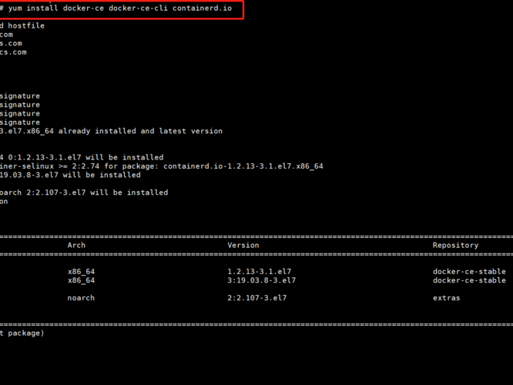Click the 'already installed and latest version' line
Viewport: 513px width, 385px height.
click(111, 131)
